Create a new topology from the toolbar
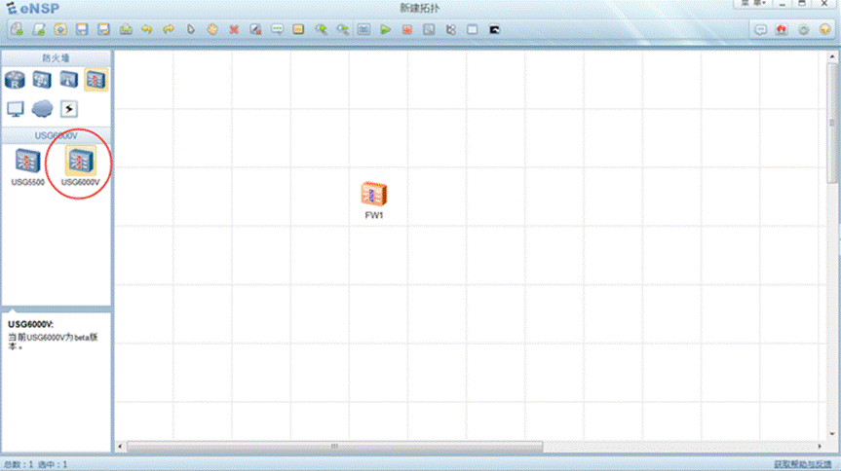Viewport: 841px width, 471px height. click(17, 29)
